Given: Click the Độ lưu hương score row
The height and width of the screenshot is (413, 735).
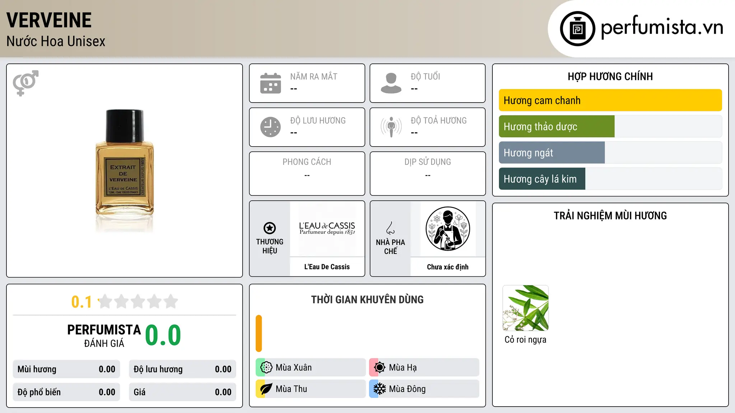Looking at the screenshot, I should pyautogui.click(x=182, y=369).
